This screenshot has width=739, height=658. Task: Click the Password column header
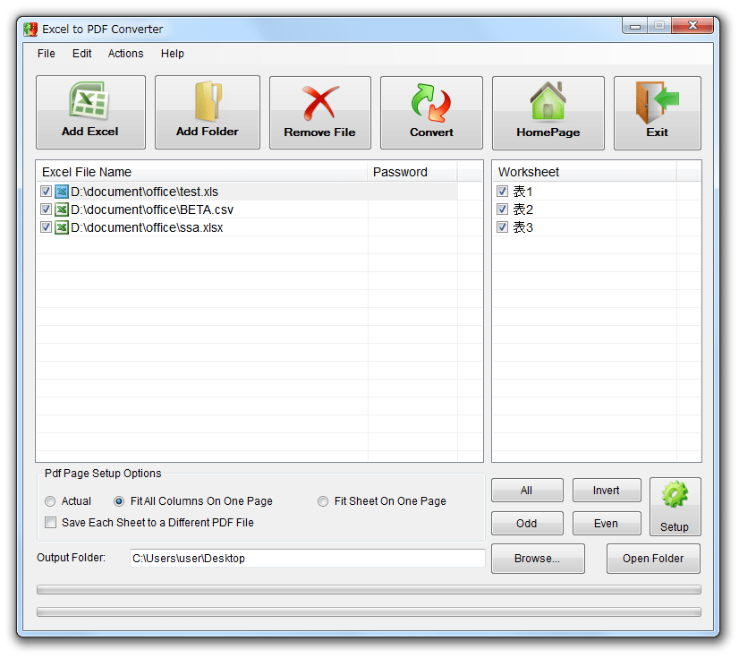pyautogui.click(x=412, y=172)
